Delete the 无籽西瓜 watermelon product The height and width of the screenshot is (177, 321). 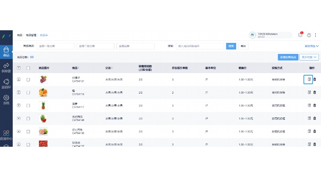[315, 118]
